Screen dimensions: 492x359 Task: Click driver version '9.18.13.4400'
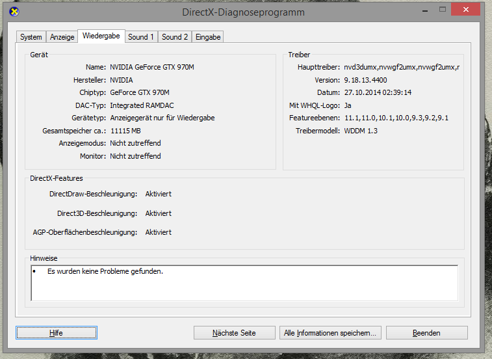(x=365, y=80)
